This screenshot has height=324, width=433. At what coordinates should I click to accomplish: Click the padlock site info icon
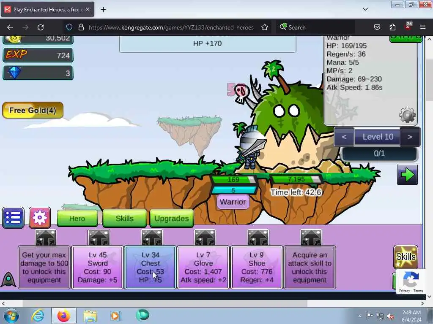(x=81, y=27)
